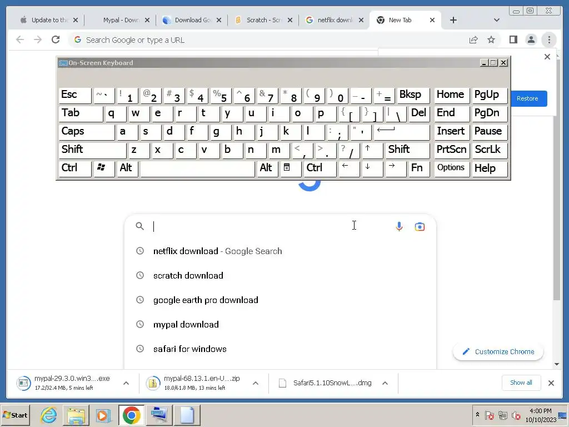
Task: Click the Windows logo key on the keyboard
Action: (x=104, y=168)
